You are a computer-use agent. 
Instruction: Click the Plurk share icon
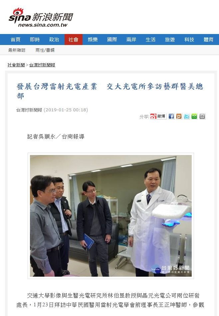(179, 116)
